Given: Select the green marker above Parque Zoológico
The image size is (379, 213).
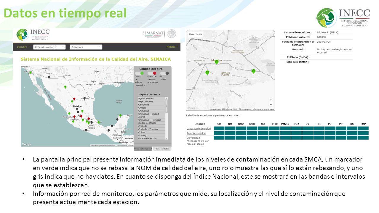Looking at the screenshot, I should point(207,72).
